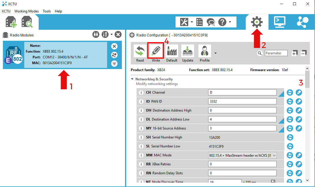Image resolution: width=315 pixels, height=187 pixels.
Task: Click the Read settings button
Action: tap(140, 53)
